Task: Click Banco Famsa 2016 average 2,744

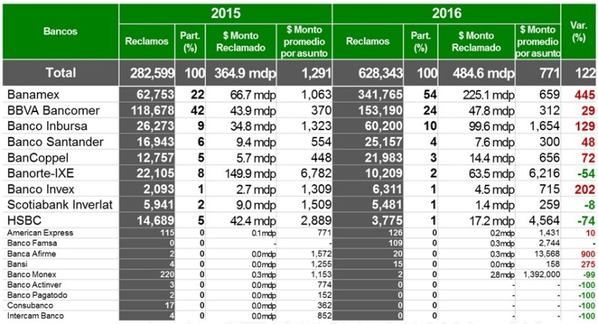Action: click(549, 243)
